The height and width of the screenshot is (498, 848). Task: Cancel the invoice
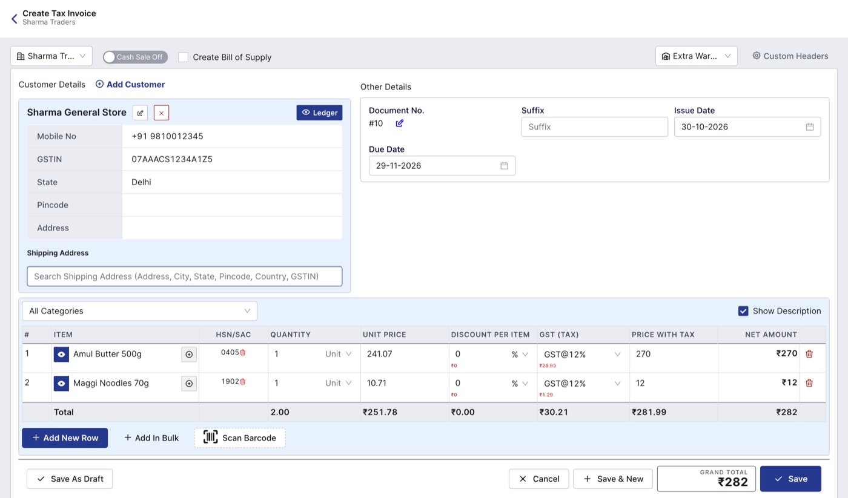coord(539,479)
